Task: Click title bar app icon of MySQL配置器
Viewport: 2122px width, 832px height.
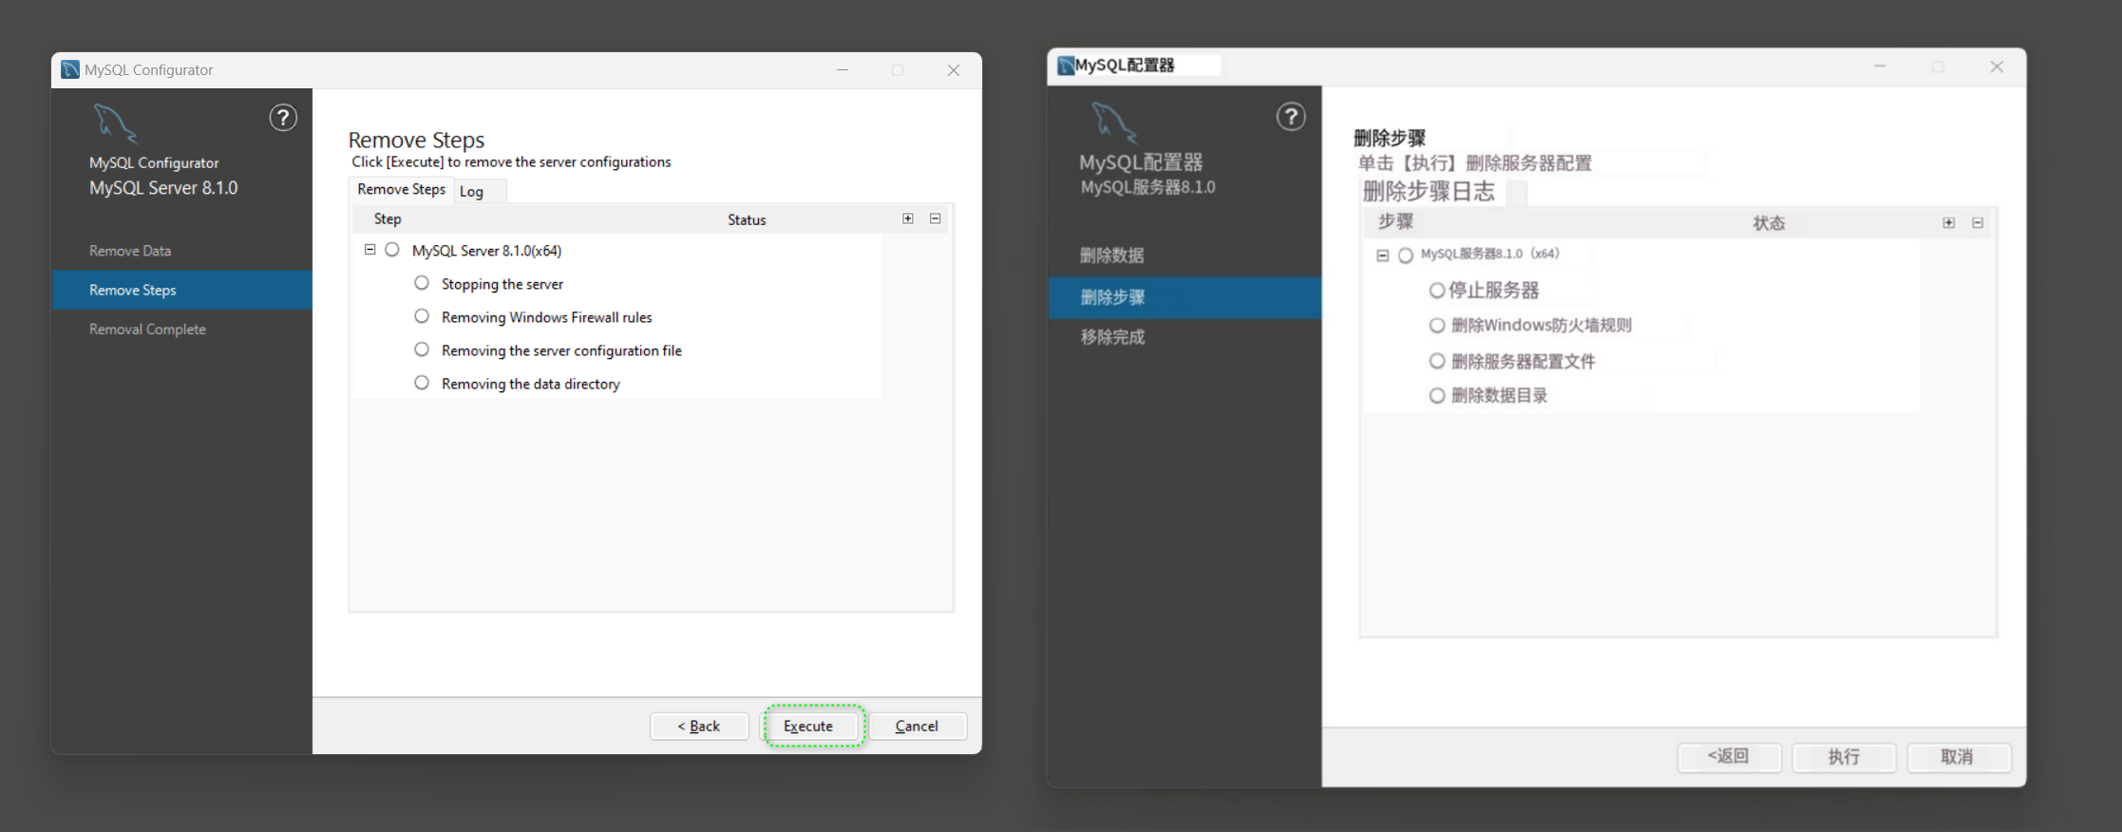Action: click(1066, 65)
